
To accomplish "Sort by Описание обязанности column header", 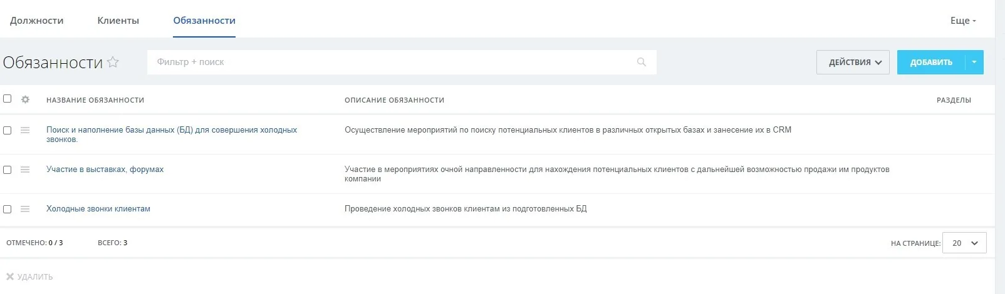I will (394, 100).
